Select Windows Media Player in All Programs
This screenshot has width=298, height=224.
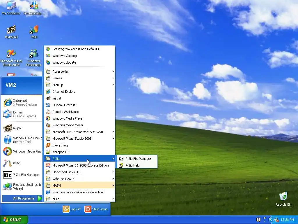79,118
